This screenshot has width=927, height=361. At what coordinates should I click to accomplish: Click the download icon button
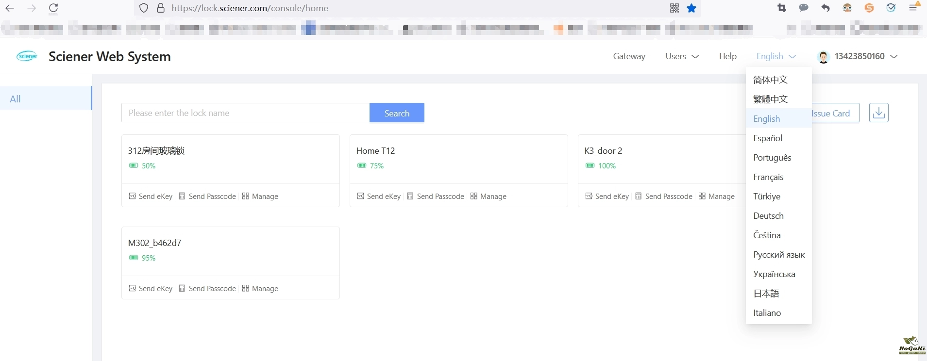pyautogui.click(x=878, y=113)
